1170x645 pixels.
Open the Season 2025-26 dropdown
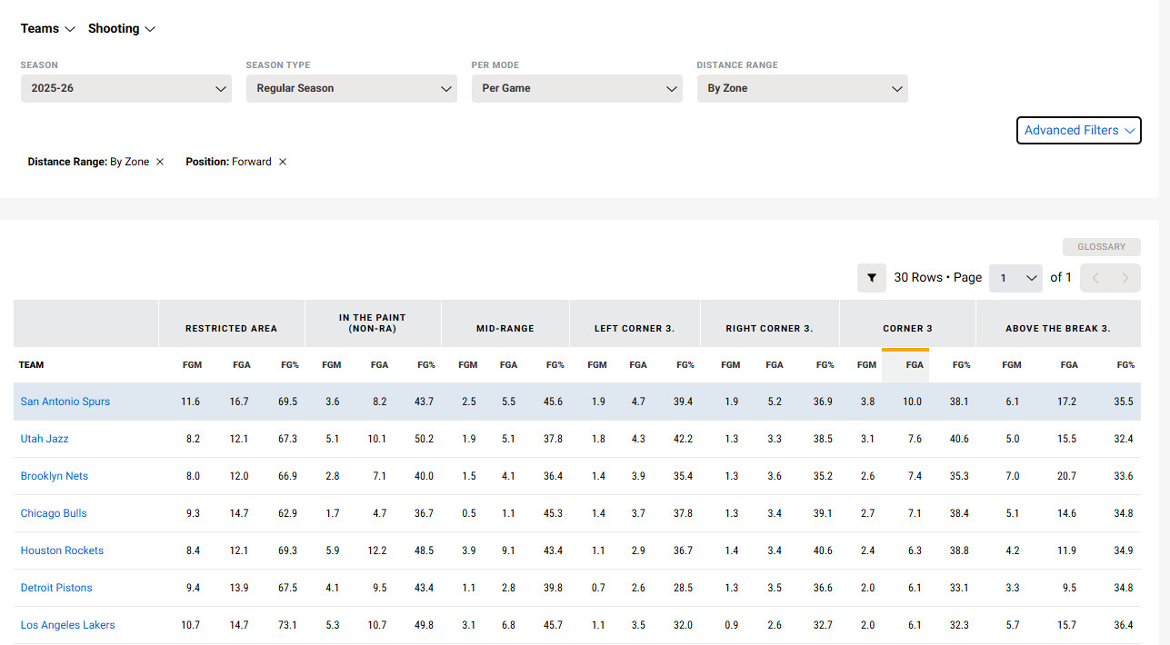coord(125,88)
